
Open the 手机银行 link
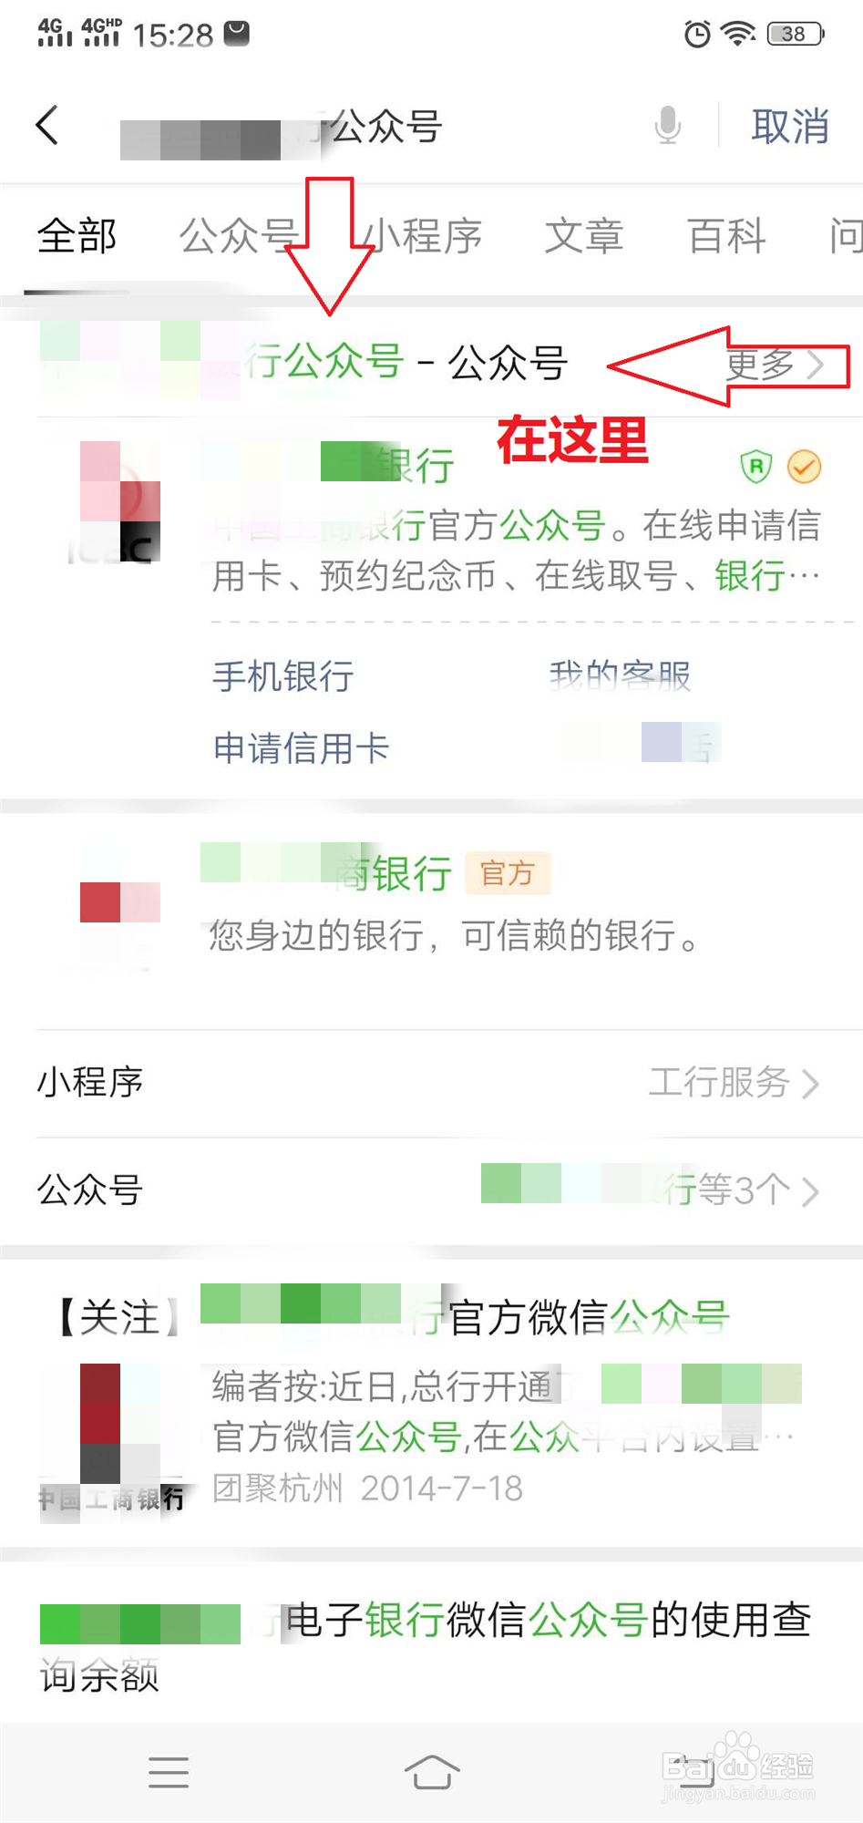point(283,676)
